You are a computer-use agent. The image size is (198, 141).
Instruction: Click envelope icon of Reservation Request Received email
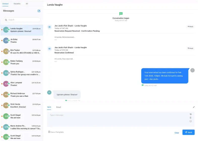coord(49,27)
